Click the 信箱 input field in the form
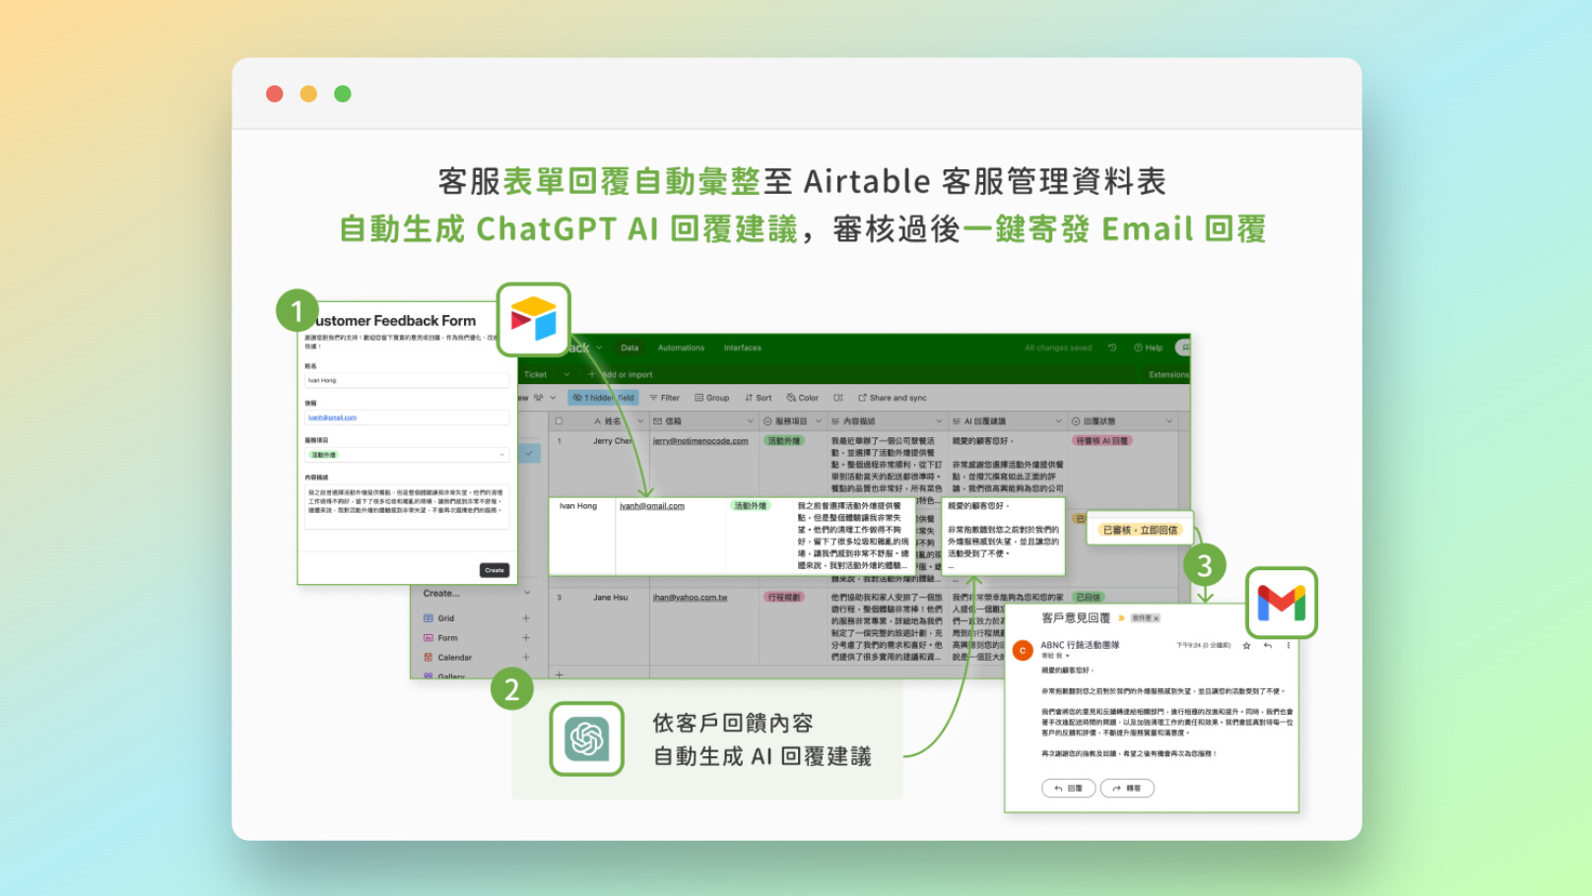 (x=407, y=417)
